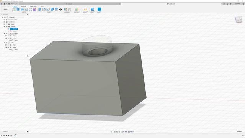
Task: Activate the Move/Copy cross-arrows tool
Action: [60, 9]
